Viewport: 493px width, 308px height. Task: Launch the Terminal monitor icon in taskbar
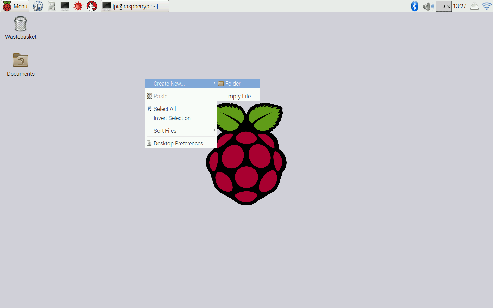pyautogui.click(x=65, y=6)
